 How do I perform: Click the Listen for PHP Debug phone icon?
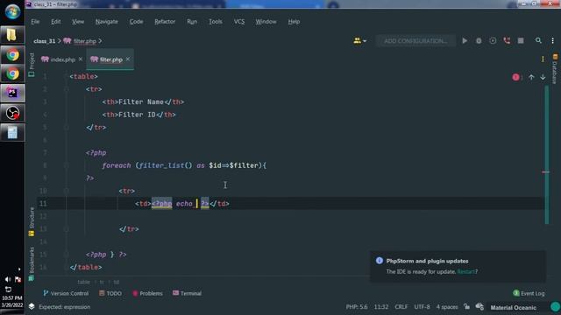tap(507, 41)
